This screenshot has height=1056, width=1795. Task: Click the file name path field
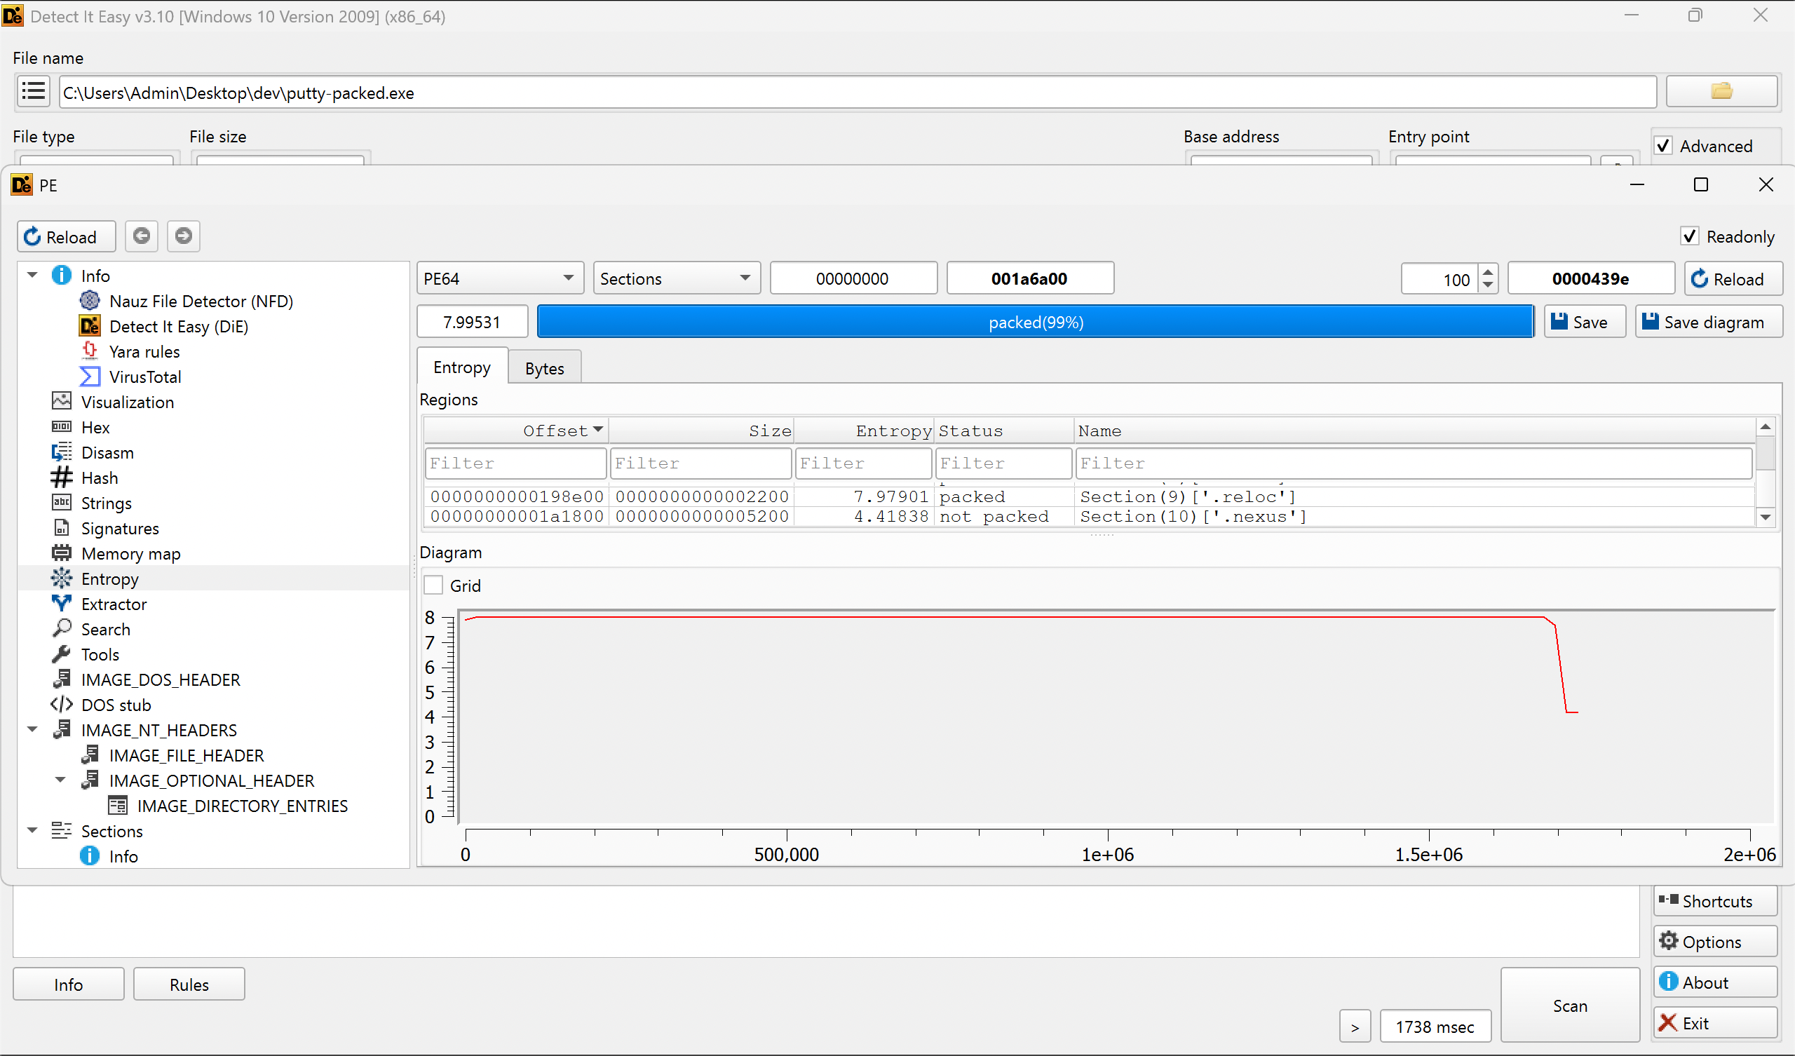pos(858,92)
